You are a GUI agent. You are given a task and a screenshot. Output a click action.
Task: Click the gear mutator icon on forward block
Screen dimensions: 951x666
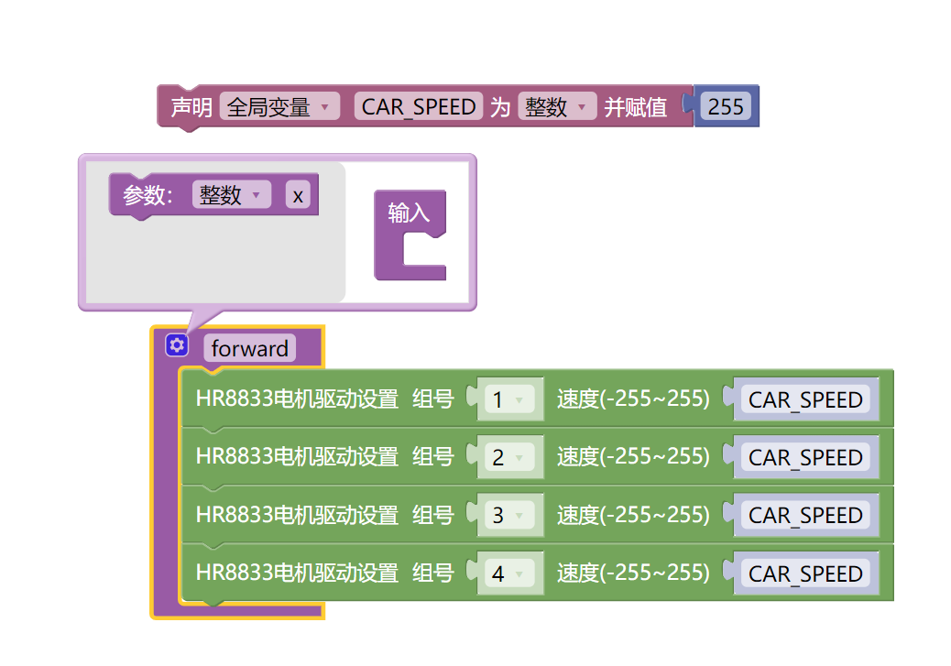[x=177, y=345]
